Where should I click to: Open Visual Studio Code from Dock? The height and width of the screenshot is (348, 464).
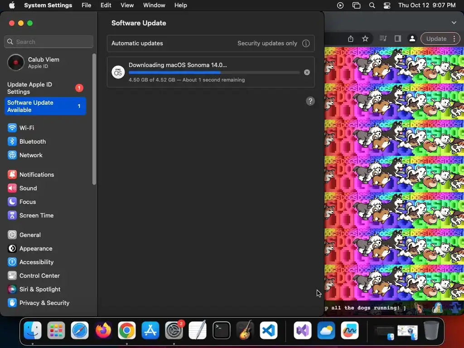pos(269,330)
